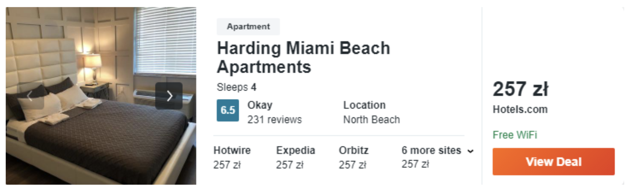The width and height of the screenshot is (636, 192).
Task: Select the North Beach location text
Action: [x=372, y=119]
